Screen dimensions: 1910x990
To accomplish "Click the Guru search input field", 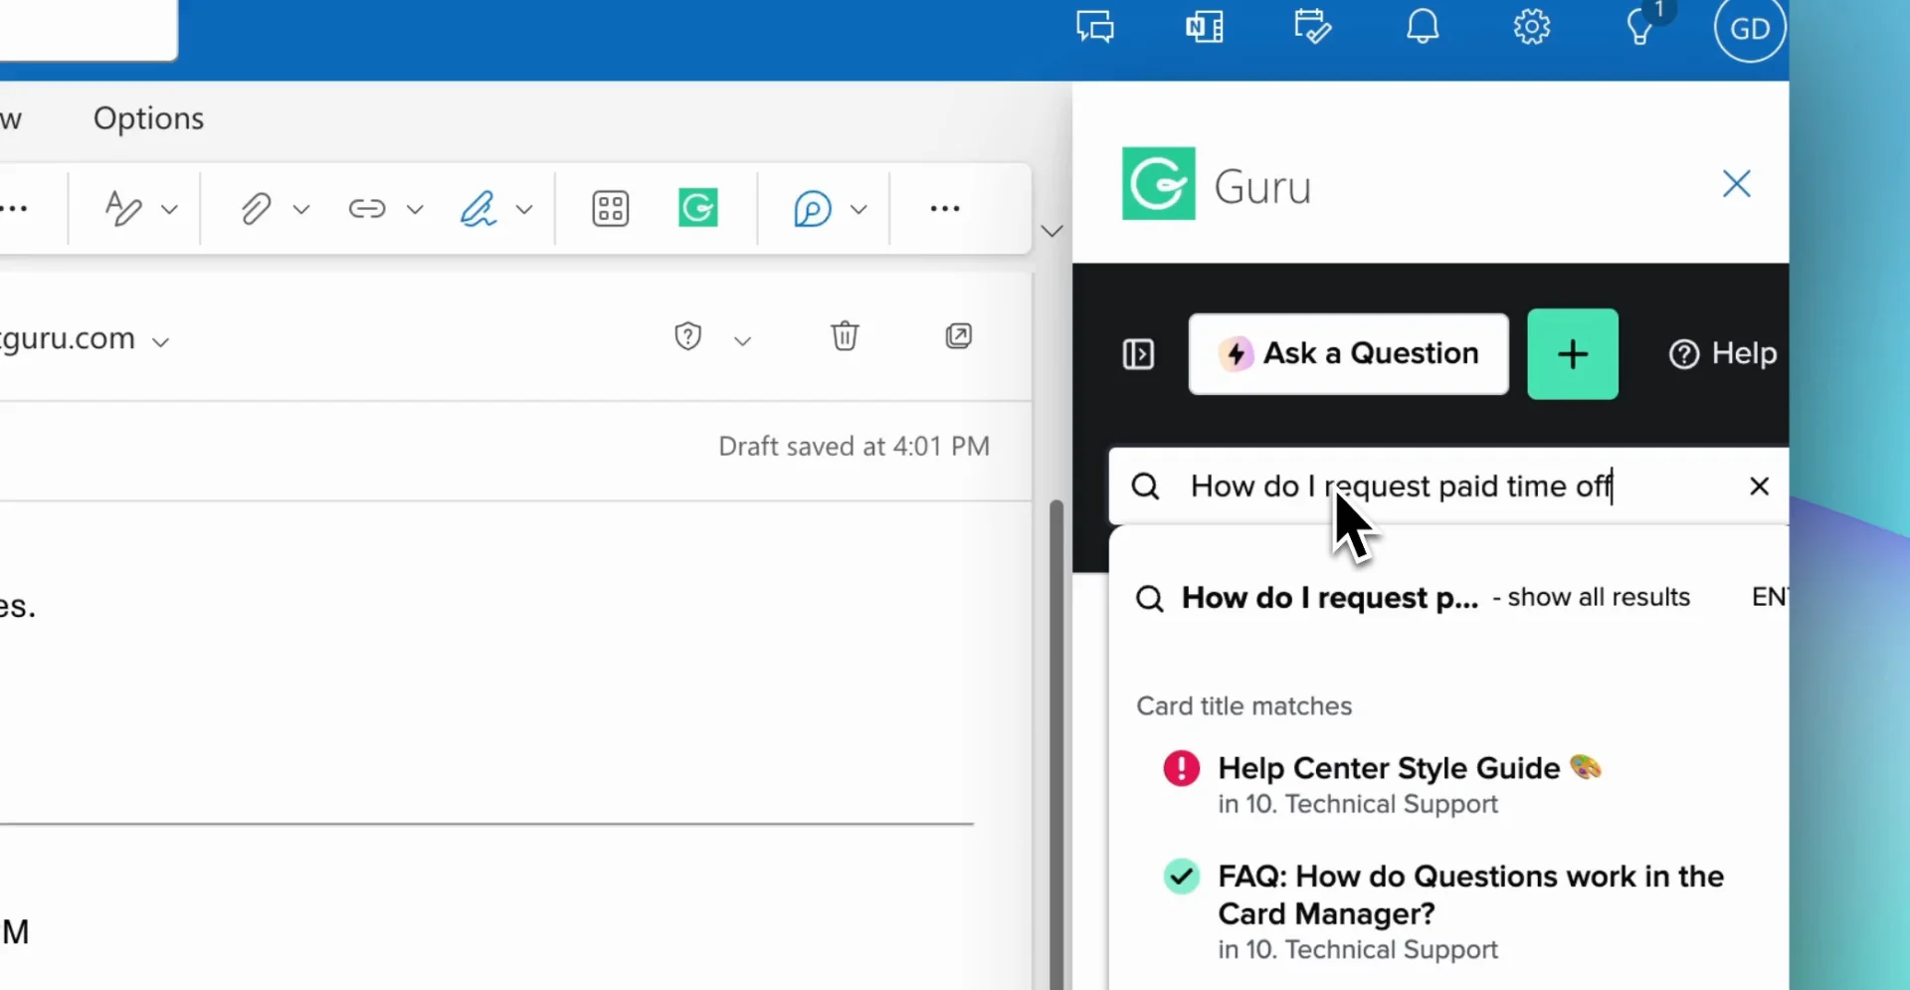I will tap(1442, 487).
